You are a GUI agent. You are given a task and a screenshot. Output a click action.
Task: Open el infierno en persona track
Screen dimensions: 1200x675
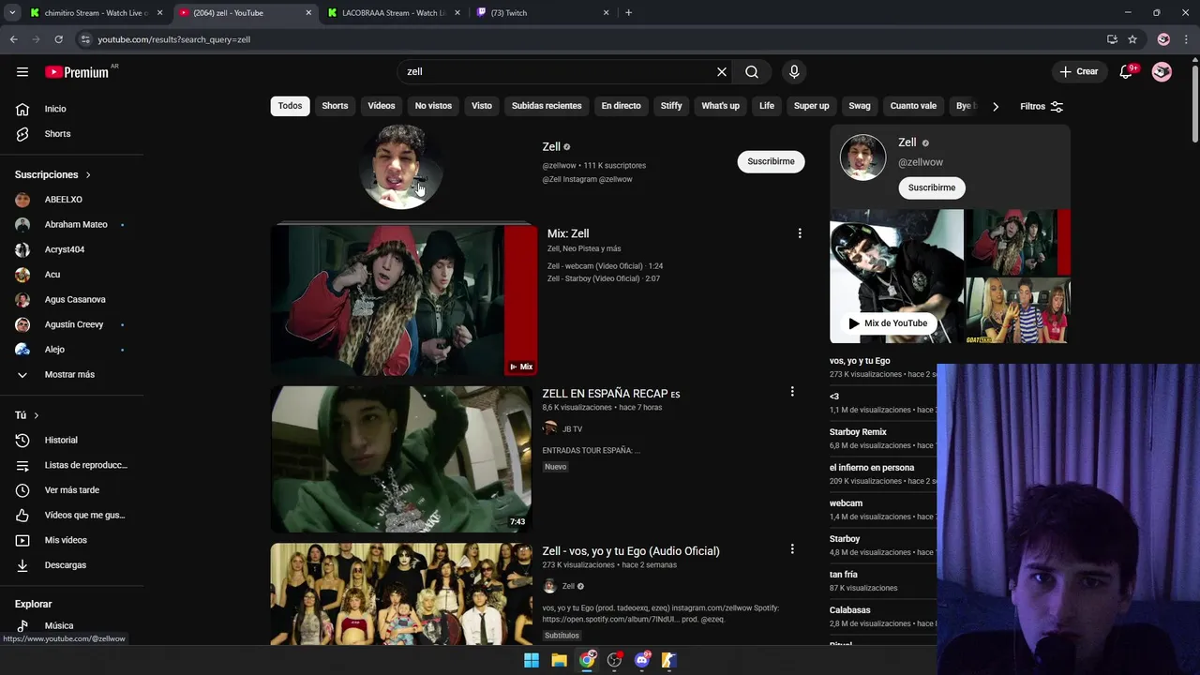(872, 468)
